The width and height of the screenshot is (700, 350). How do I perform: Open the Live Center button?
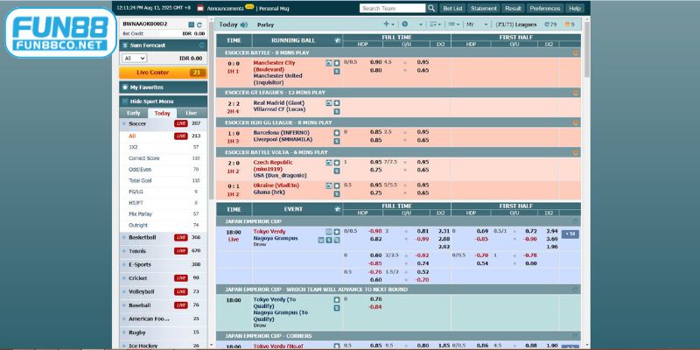(x=162, y=73)
